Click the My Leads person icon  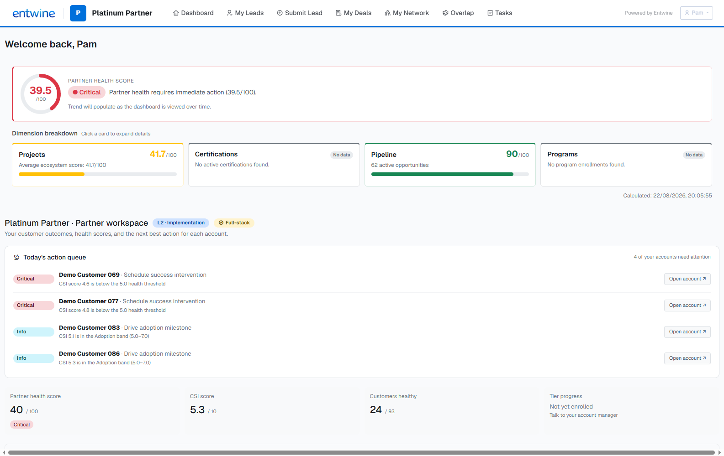pyautogui.click(x=230, y=13)
